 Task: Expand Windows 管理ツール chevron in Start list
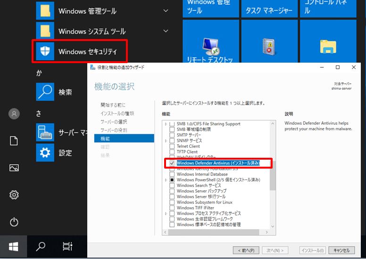coord(166,11)
